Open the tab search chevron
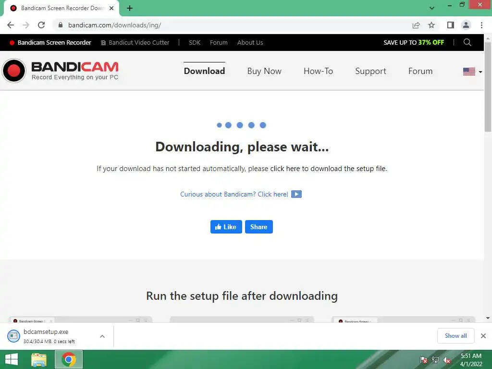 click(432, 8)
